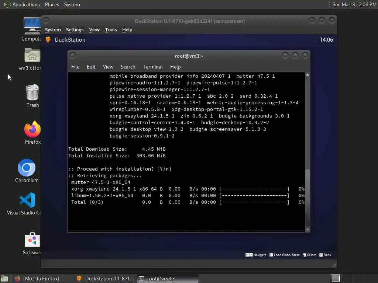Viewport: 378px width, 283px height.
Task: Click the show desktop icon in bottom panel
Action: (x=4, y=279)
